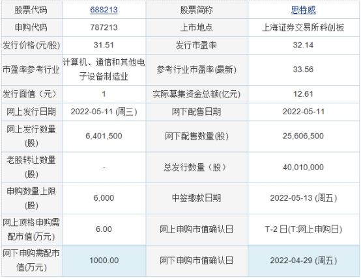Click the industry P/E value 33.56
Image resolution: width=361 pixels, height=278 pixels.
pos(303,69)
